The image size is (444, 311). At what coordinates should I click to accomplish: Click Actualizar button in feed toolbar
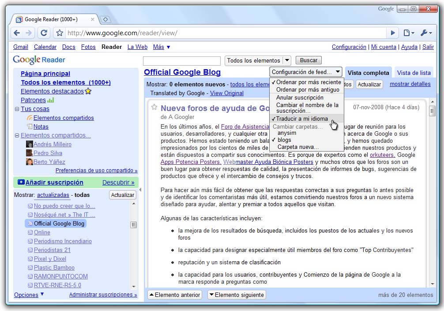pos(369,84)
